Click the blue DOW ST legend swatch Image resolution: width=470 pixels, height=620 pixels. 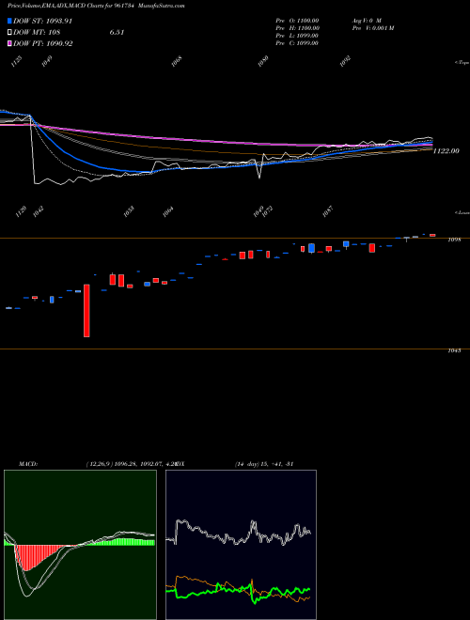9,21
